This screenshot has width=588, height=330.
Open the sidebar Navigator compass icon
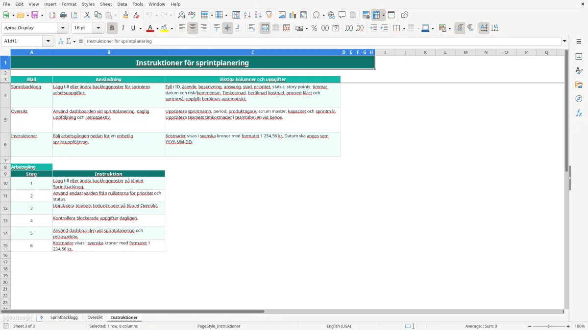[x=579, y=99]
